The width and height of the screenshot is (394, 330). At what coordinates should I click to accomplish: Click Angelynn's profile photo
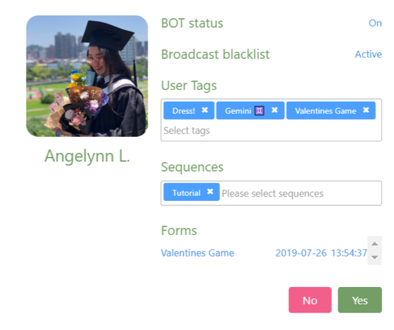[x=87, y=76]
